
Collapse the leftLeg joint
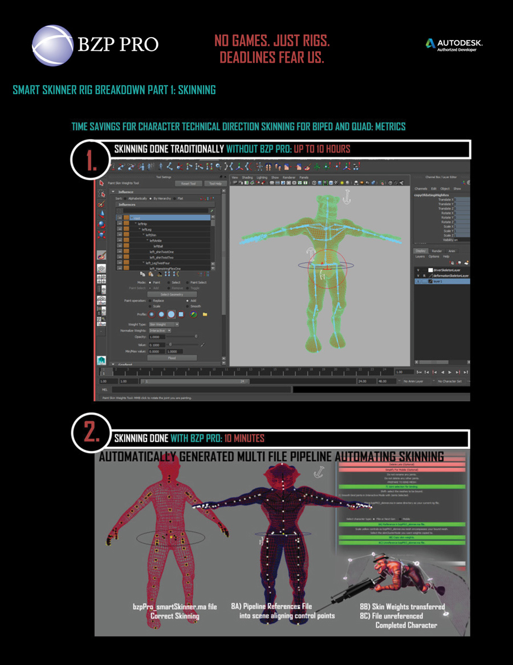click(140, 229)
